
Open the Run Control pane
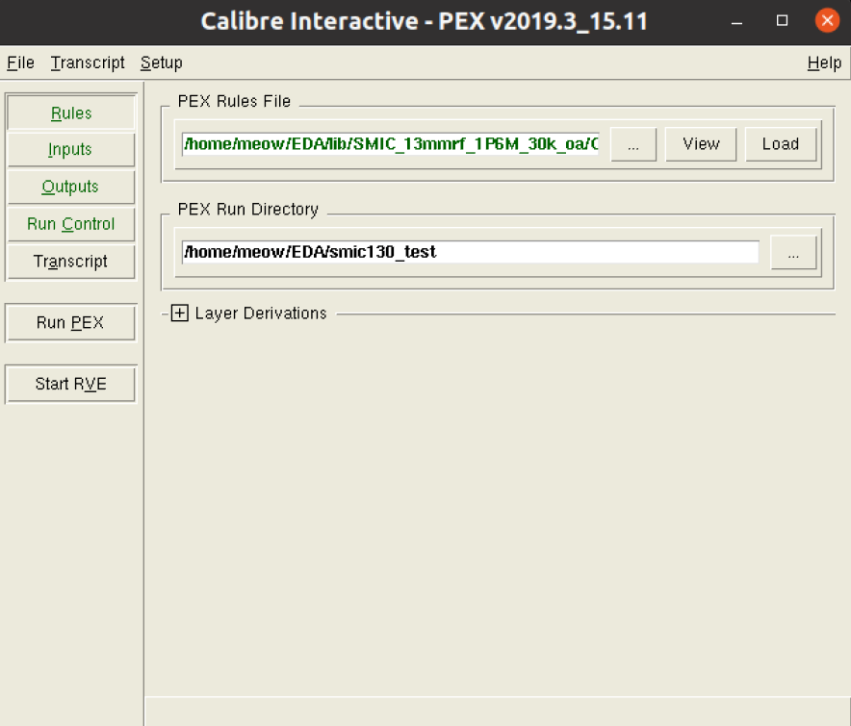point(70,223)
